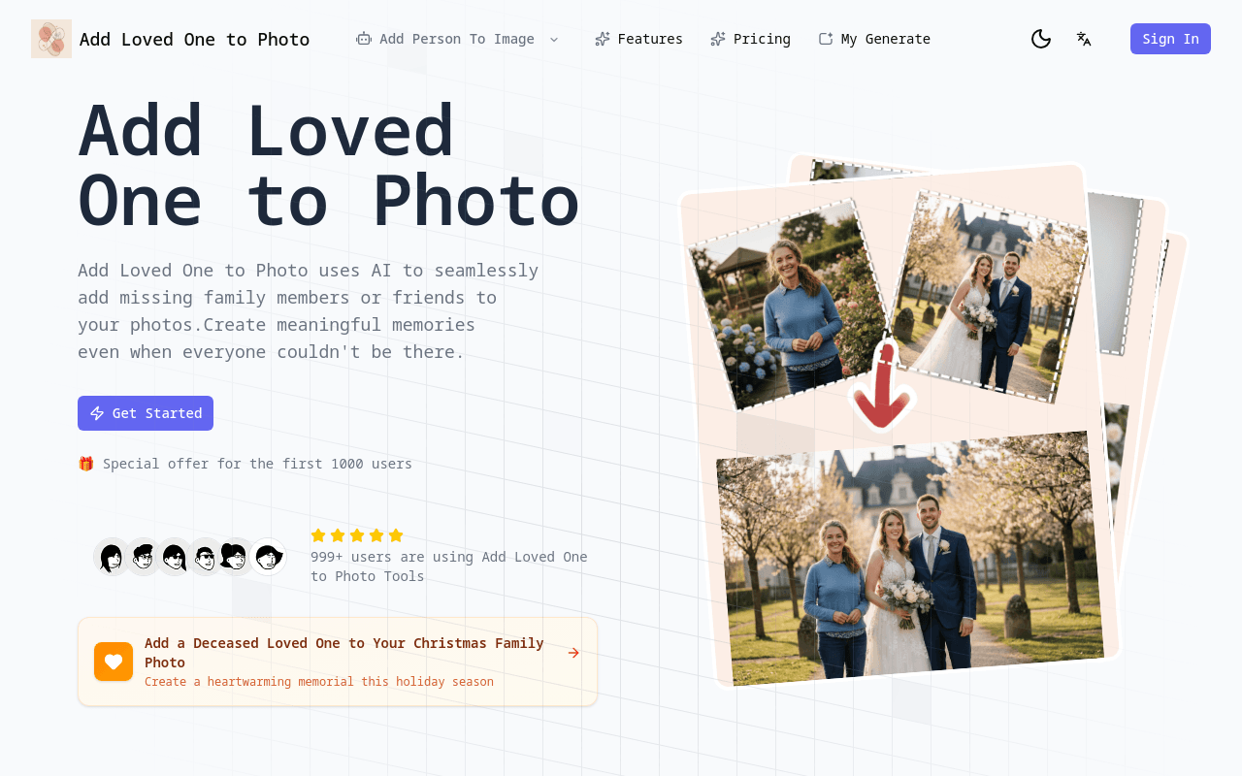The width and height of the screenshot is (1242, 776).
Task: Click the last user avatar in the row
Action: [267, 557]
